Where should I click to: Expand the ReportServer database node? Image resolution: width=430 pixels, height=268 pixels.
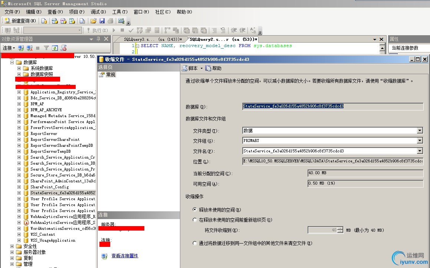pyautogui.click(x=19, y=134)
